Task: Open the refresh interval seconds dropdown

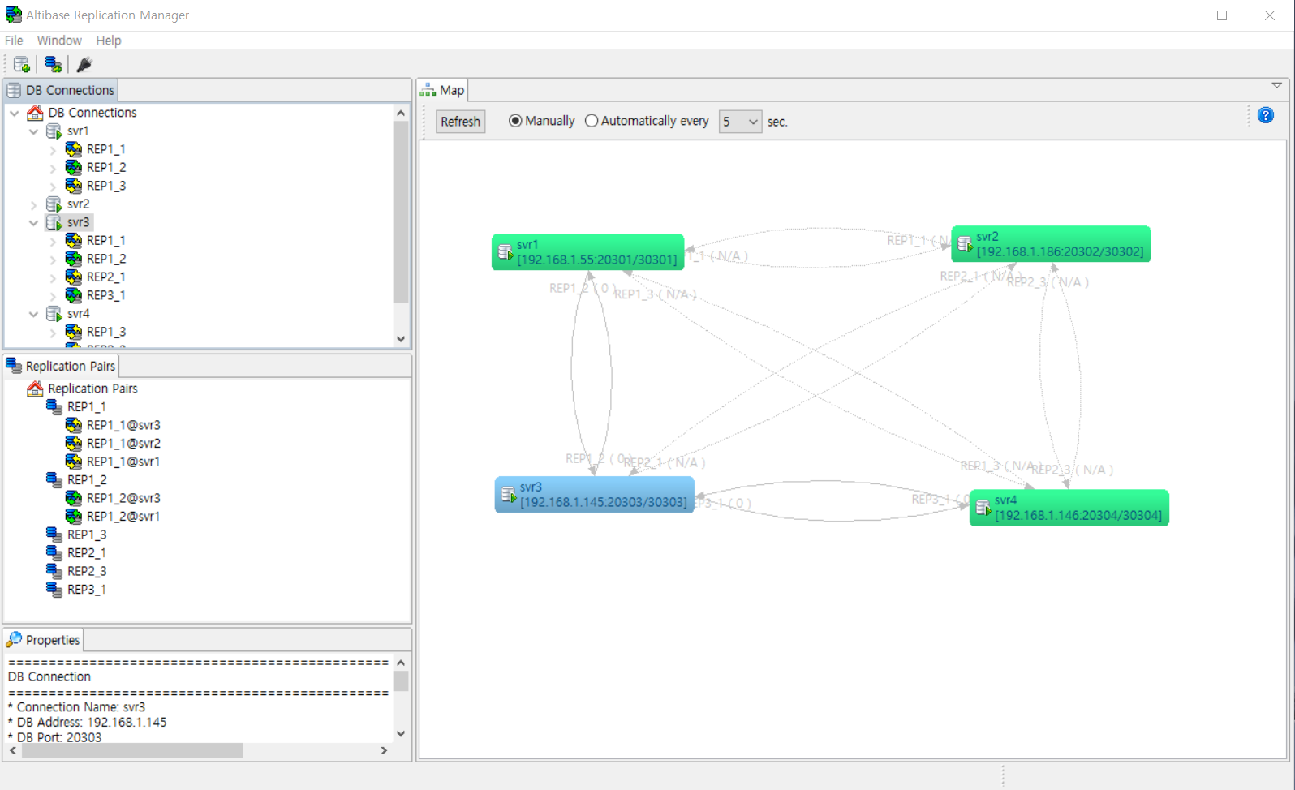Action: 740,122
